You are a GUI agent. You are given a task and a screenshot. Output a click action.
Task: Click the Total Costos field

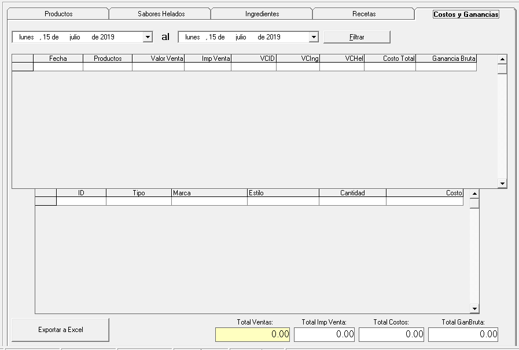[391, 334]
